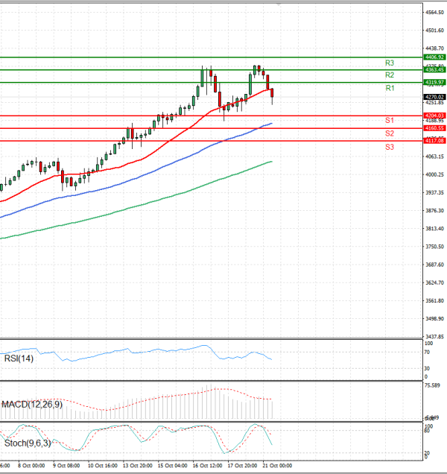447x474 pixels.
Task: Click the S2 support level label
Action: point(390,133)
